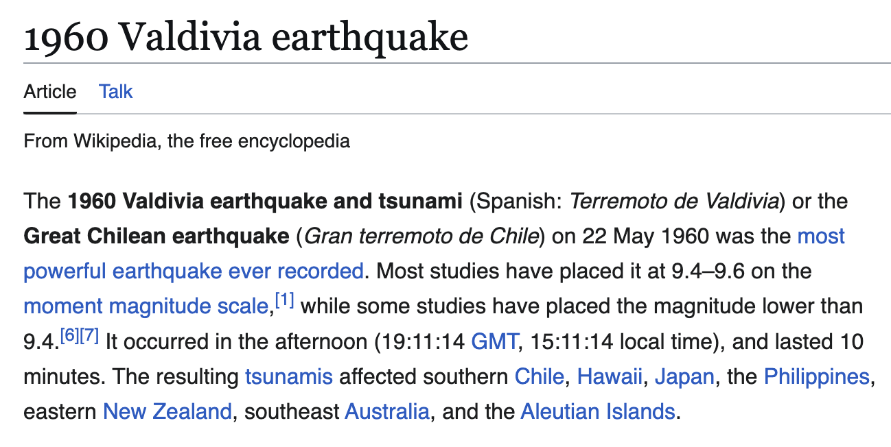This screenshot has height=447, width=891.
Task: Click the bold 'Great Chilean earthquake' text
Action: (x=157, y=237)
